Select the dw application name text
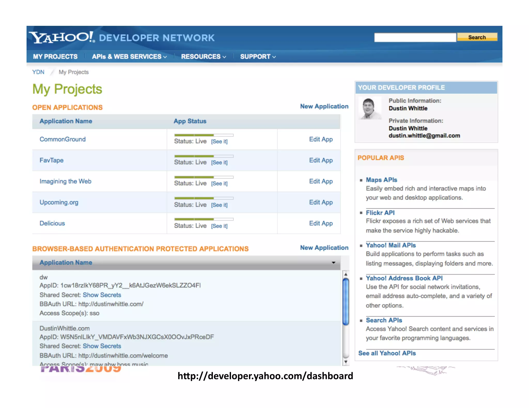529x408 pixels. [44, 278]
